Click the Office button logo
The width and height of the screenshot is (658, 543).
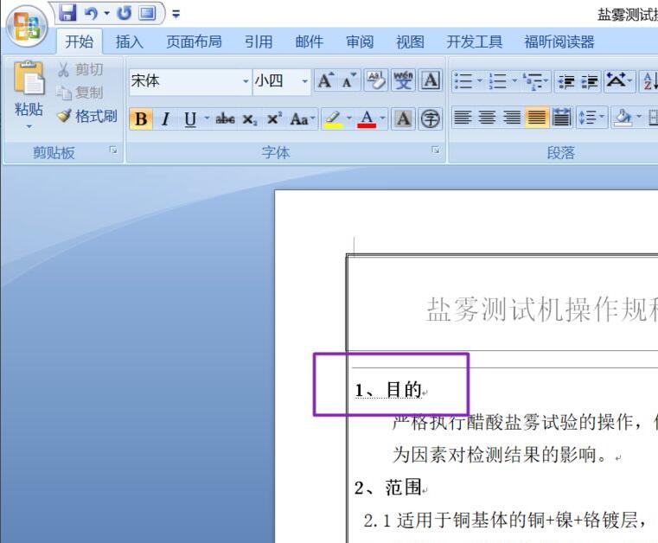click(28, 26)
